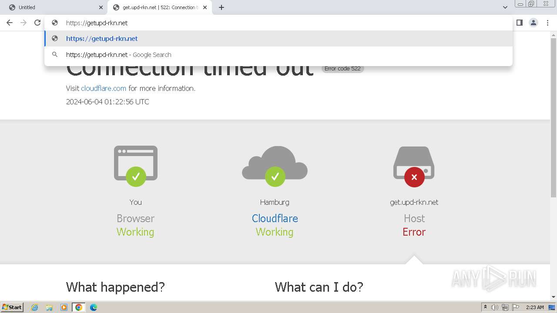
Task: Toggle the Chrome side panel icon
Action: tap(520, 23)
